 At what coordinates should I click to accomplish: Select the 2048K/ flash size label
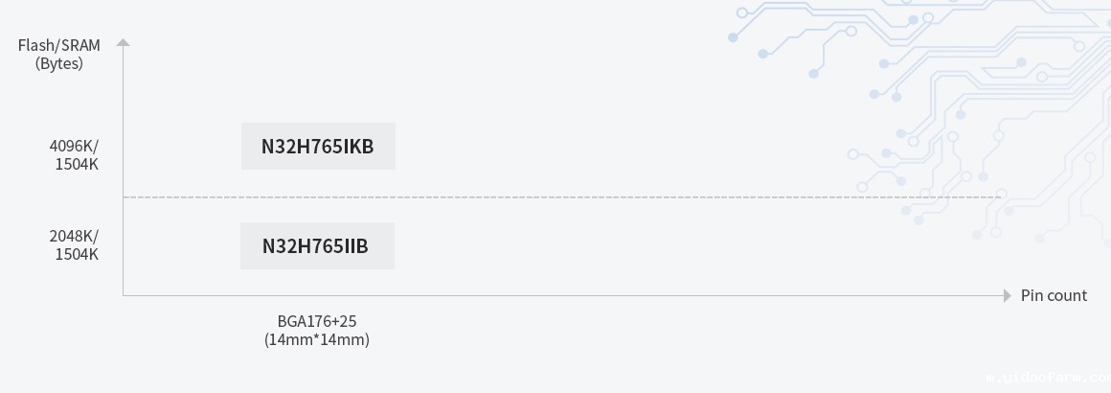74,236
